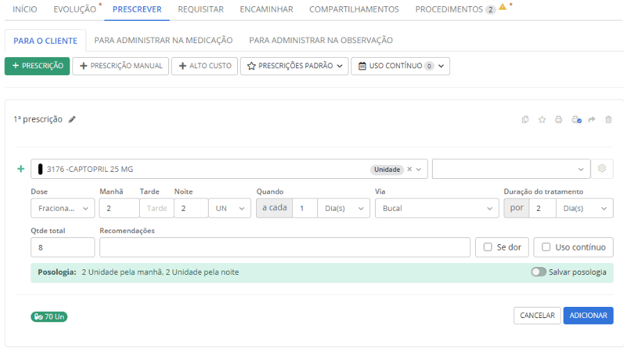Screen dimensions: 624x350
Task: Click the blue Adicionar button
Action: click(x=589, y=315)
